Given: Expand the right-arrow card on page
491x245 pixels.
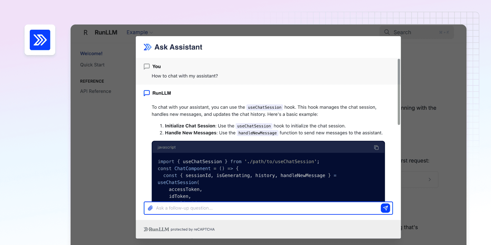Looking at the screenshot, I should [430, 179].
